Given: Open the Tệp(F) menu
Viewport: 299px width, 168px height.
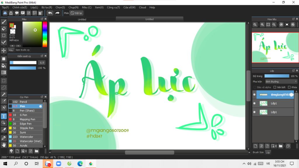Looking at the screenshot, I should click(5, 7).
